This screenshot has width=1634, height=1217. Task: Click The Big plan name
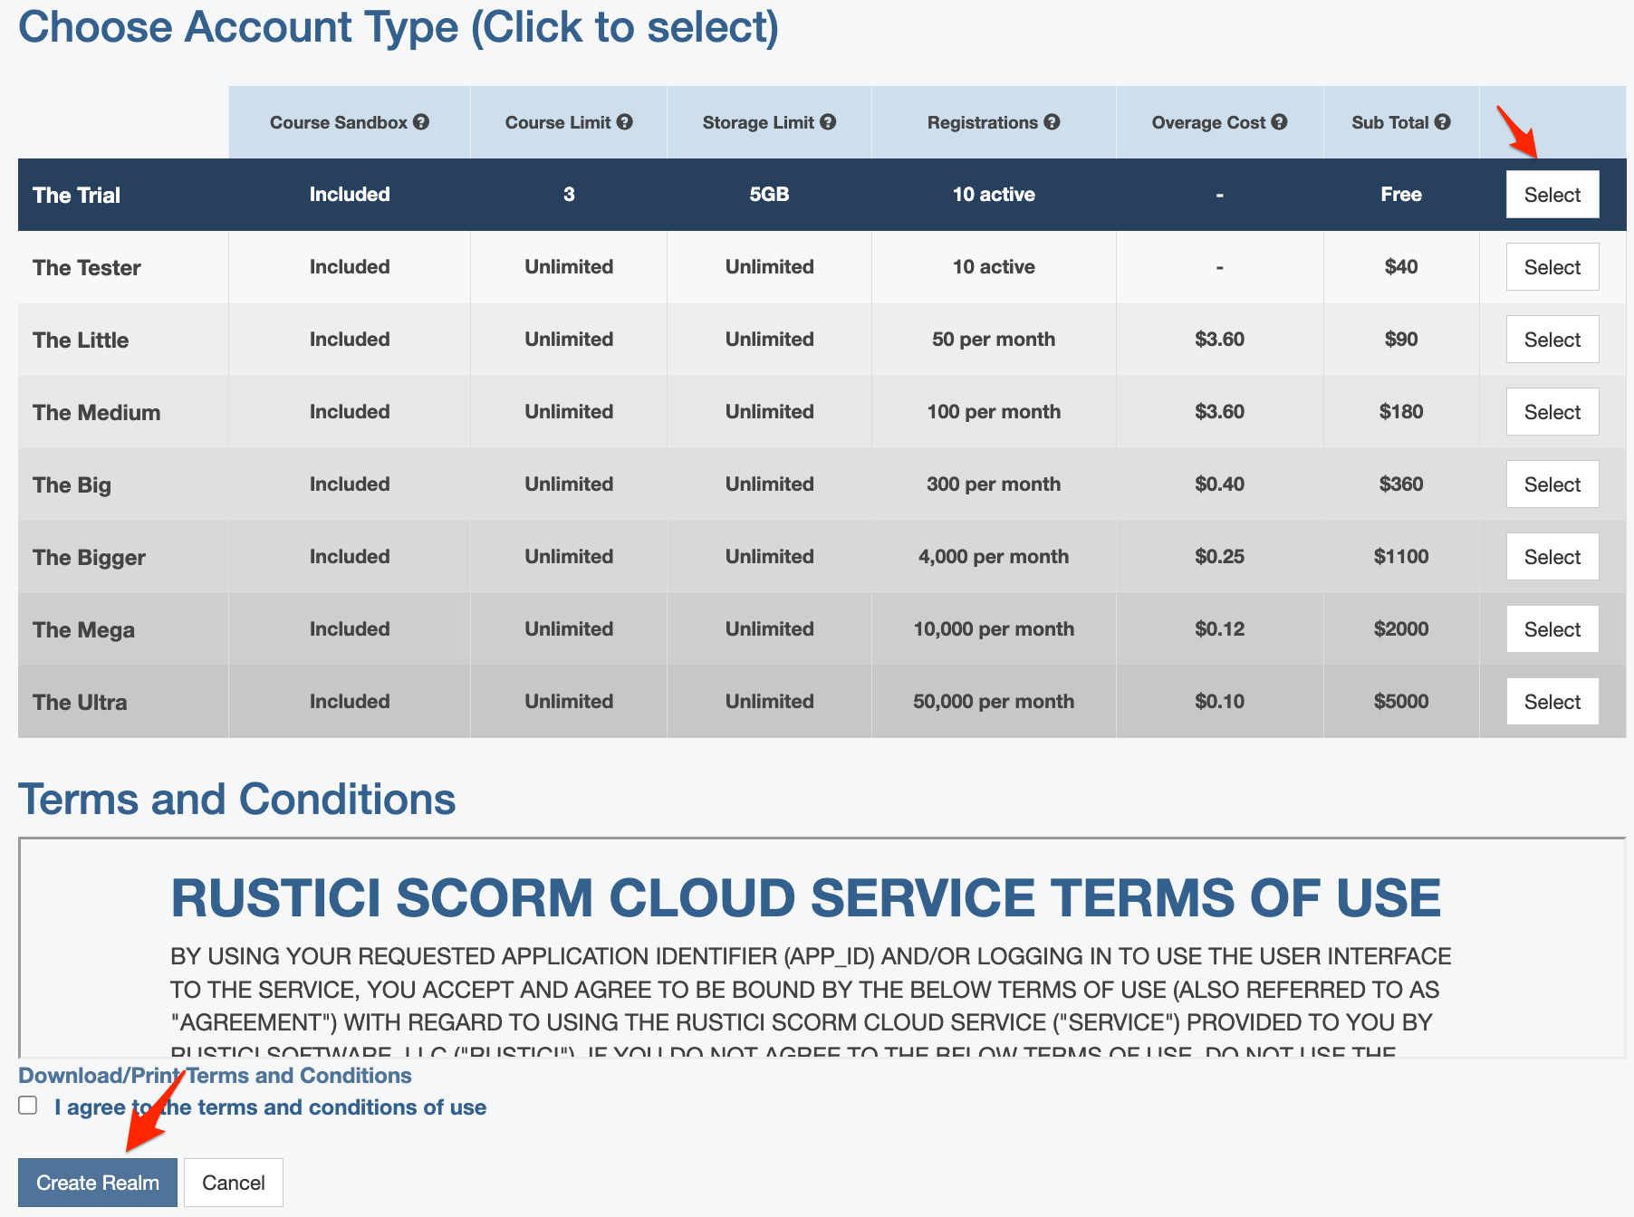72,485
